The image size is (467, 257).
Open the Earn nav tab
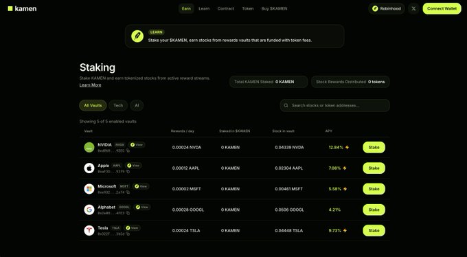[186, 9]
